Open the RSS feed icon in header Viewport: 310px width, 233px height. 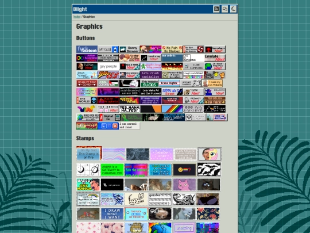(x=216, y=9)
